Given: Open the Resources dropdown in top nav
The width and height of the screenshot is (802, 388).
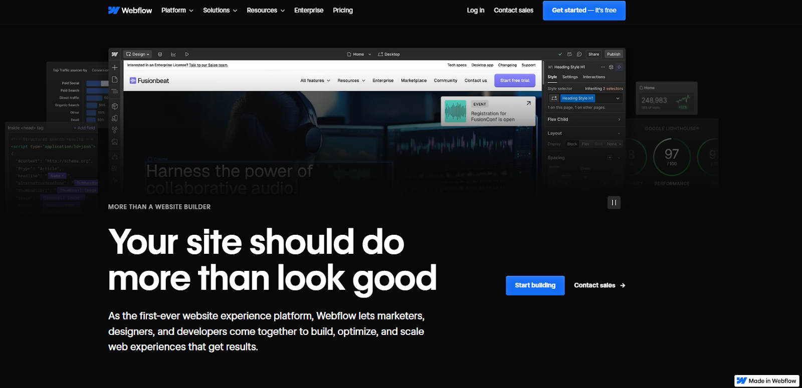Looking at the screenshot, I should (266, 10).
